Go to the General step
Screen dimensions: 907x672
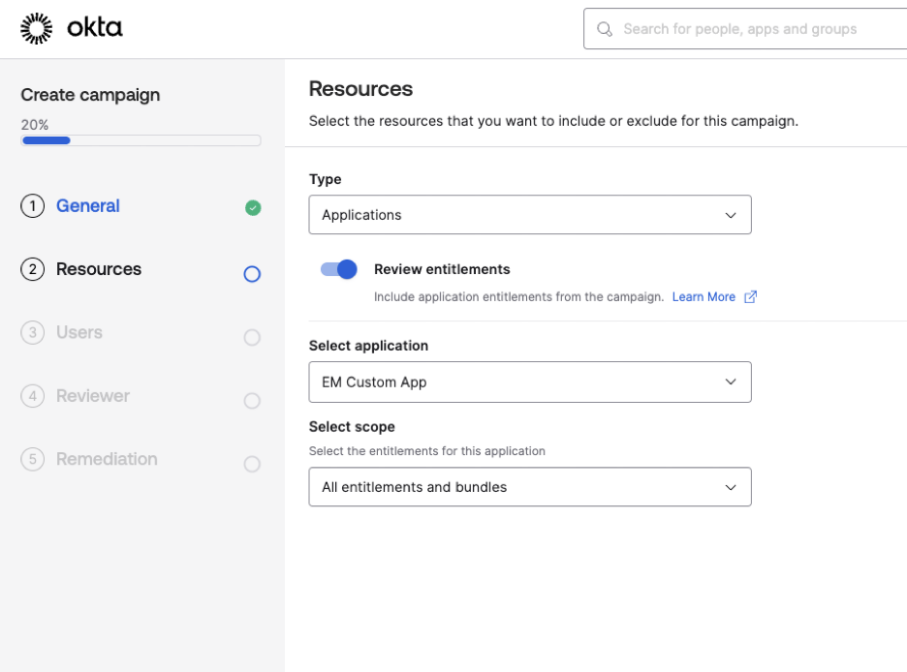coord(88,206)
